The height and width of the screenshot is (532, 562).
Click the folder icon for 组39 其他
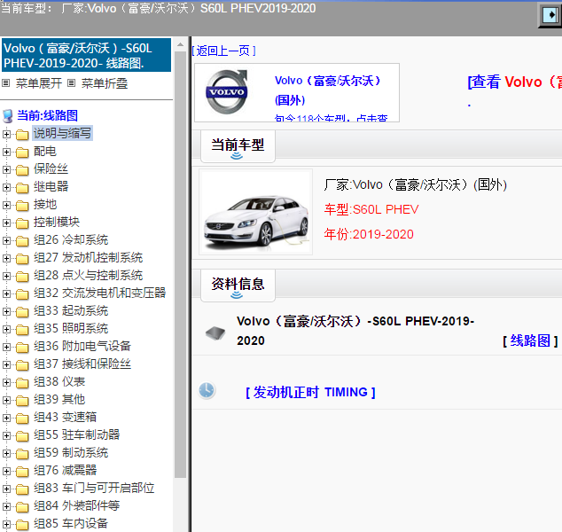click(22, 401)
